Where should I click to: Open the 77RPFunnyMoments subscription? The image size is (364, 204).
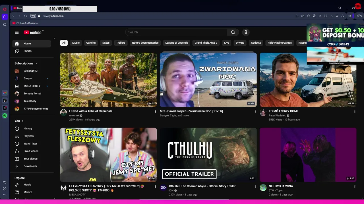[x=32, y=109]
